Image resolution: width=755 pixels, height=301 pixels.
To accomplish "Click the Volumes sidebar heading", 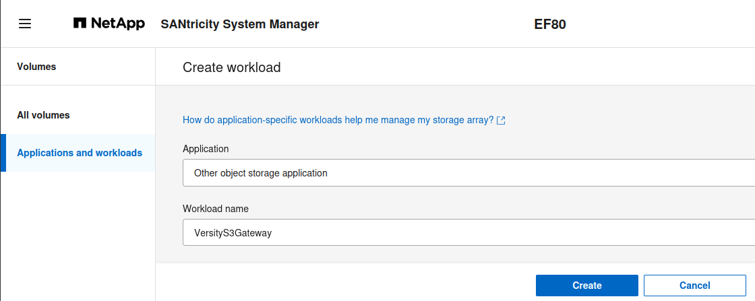I will tap(36, 67).
